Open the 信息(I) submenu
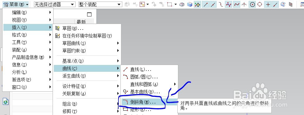Viewport: 304px width, 115px height. (x=28, y=65)
